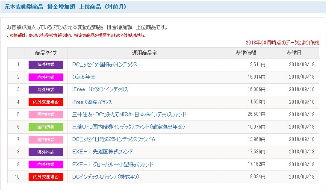This screenshot has height=191, width=327.
Task: Click price 16,086円
Action: point(256,89)
